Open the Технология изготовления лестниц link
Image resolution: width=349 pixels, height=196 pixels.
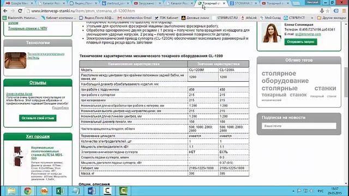coord(46,56)
